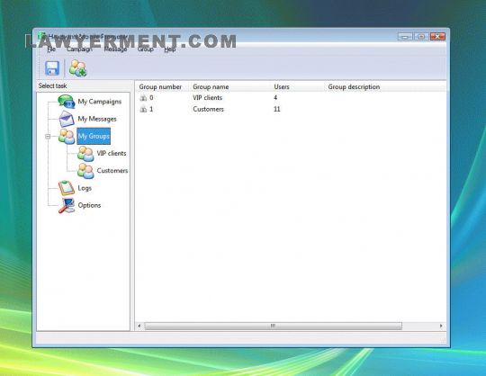Click the user count 4 cell
Screen dimensions: 486x376
click(275, 98)
